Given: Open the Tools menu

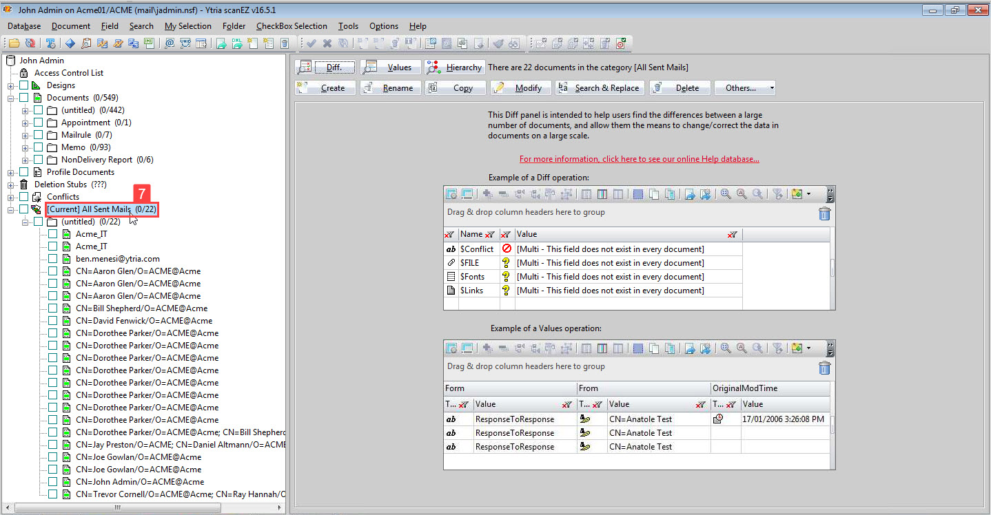Looking at the screenshot, I should coord(348,26).
